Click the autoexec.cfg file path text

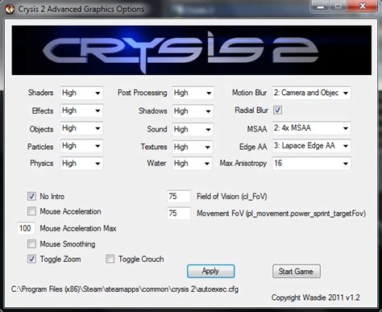tap(125, 289)
